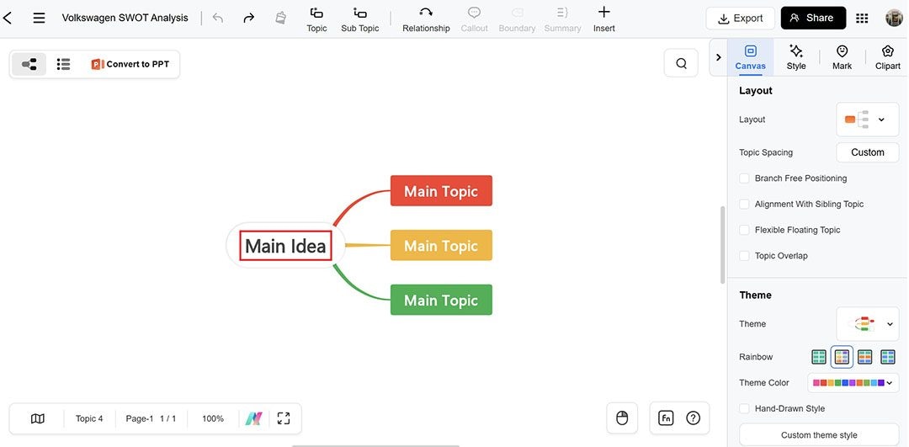Open the map overview icon
Image resolution: width=909 pixels, height=447 pixels.
click(38, 418)
